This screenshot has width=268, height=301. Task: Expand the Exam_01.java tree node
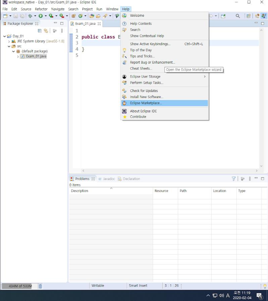(18, 57)
